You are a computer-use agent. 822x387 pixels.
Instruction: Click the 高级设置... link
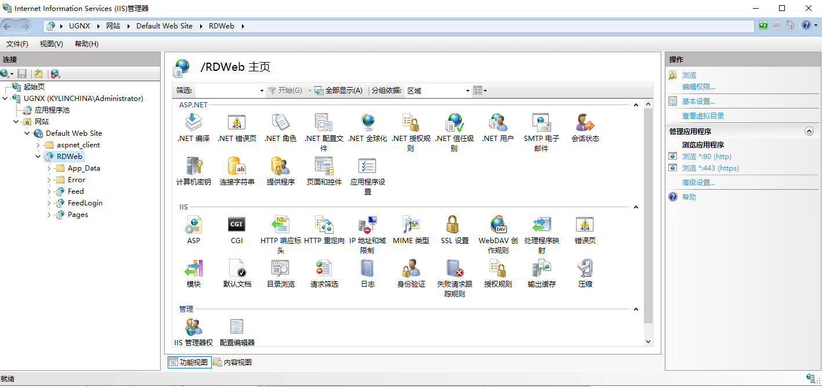tap(698, 183)
